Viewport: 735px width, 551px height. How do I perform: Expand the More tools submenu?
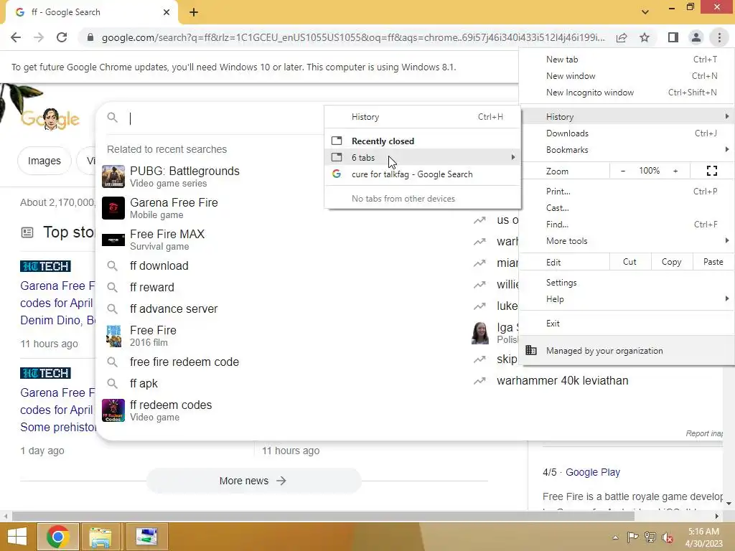click(627, 241)
